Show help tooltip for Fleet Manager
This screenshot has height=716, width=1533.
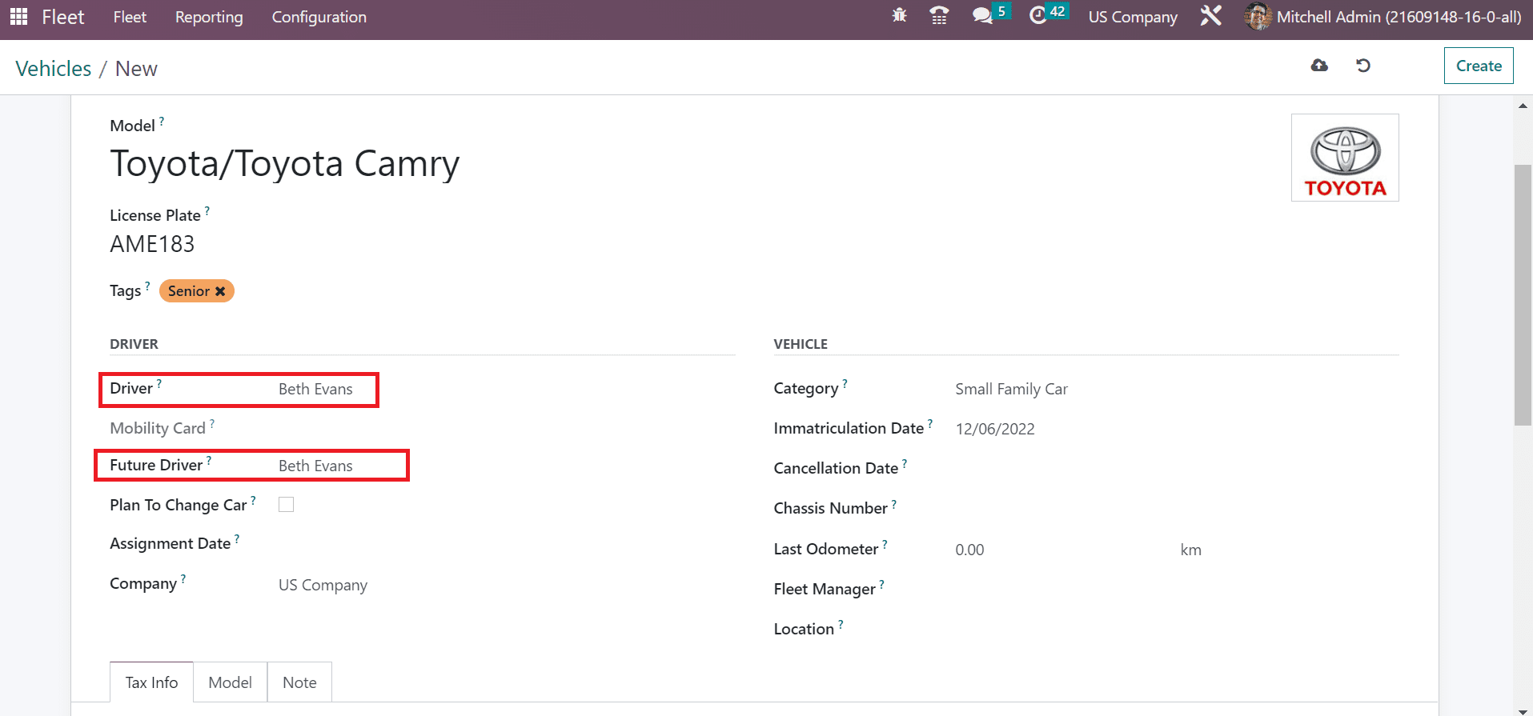(882, 584)
